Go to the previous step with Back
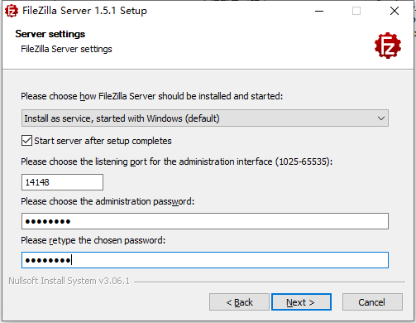Viewport: 416px width, 323px height. pyautogui.click(x=239, y=302)
